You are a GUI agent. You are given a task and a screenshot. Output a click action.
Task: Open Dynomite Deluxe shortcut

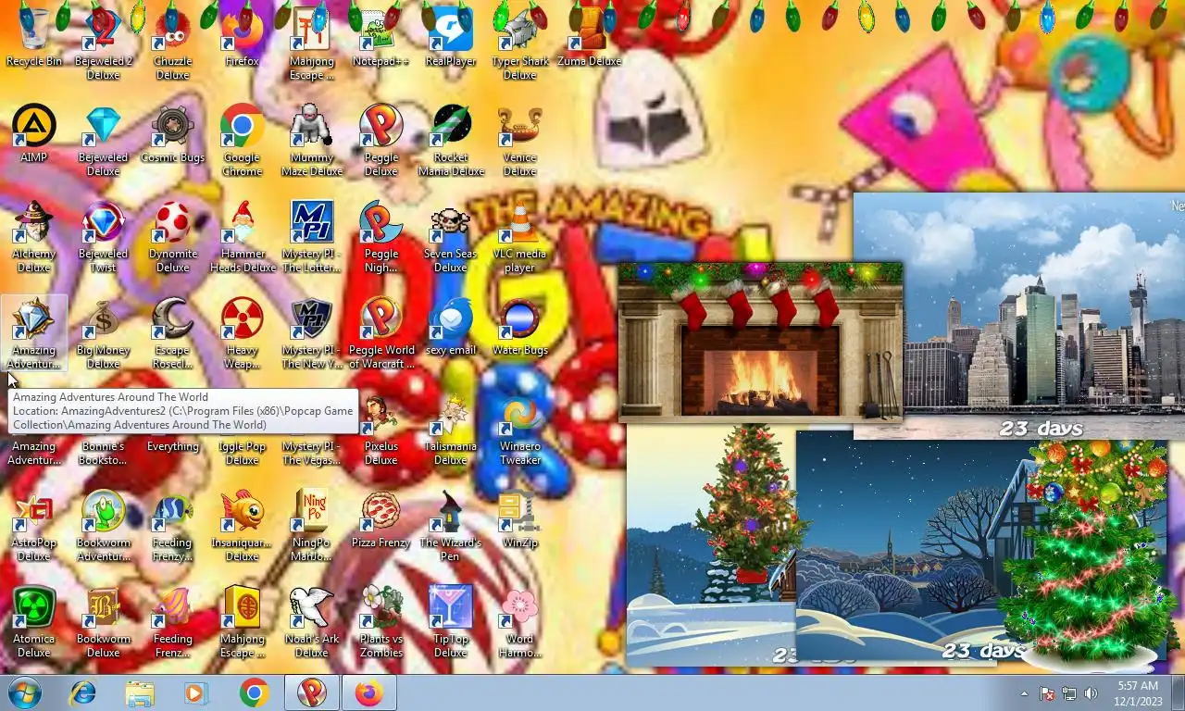[173, 237]
